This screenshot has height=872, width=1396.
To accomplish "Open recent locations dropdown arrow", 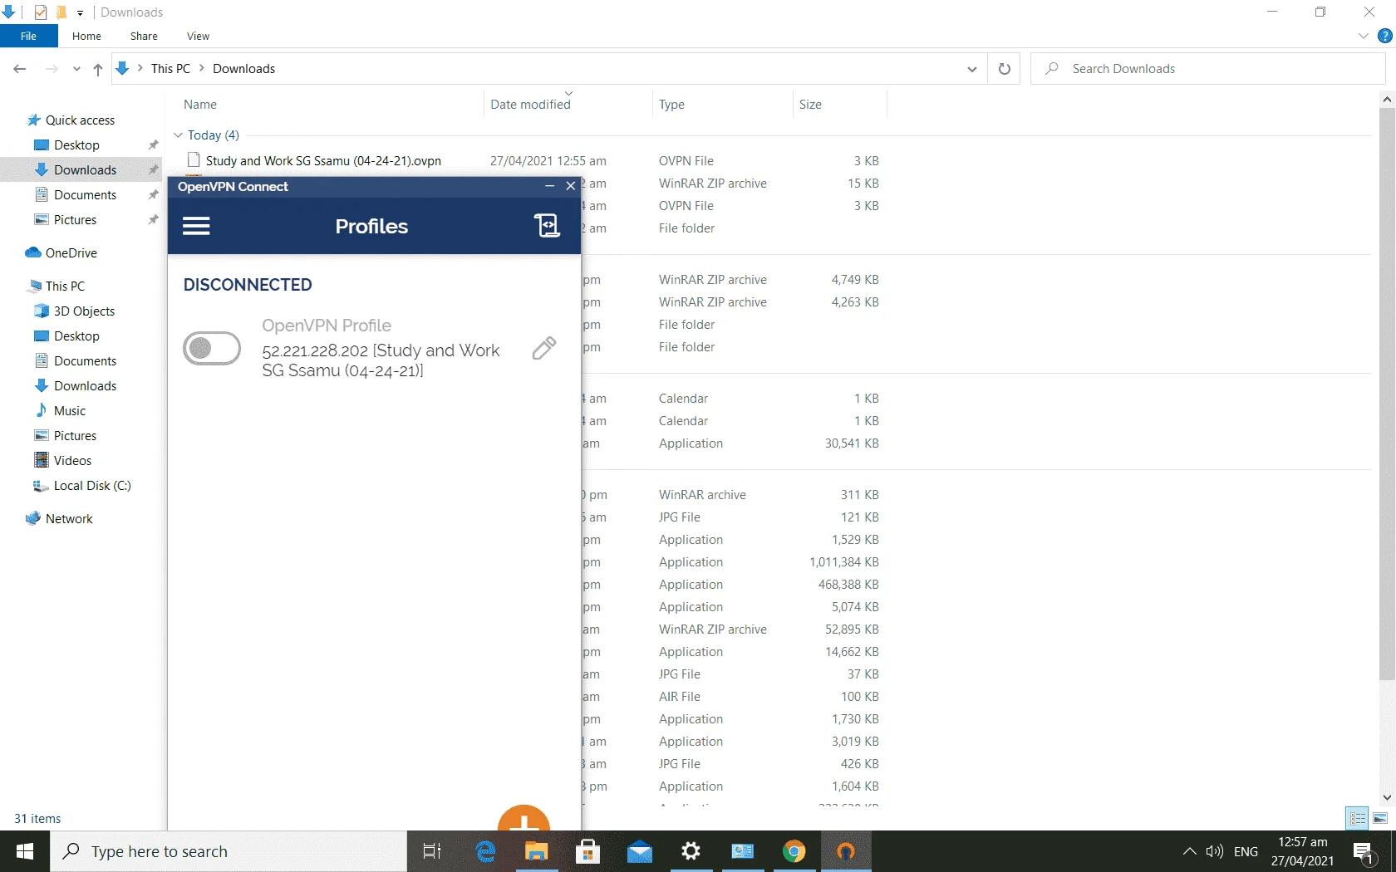I will click(x=76, y=69).
